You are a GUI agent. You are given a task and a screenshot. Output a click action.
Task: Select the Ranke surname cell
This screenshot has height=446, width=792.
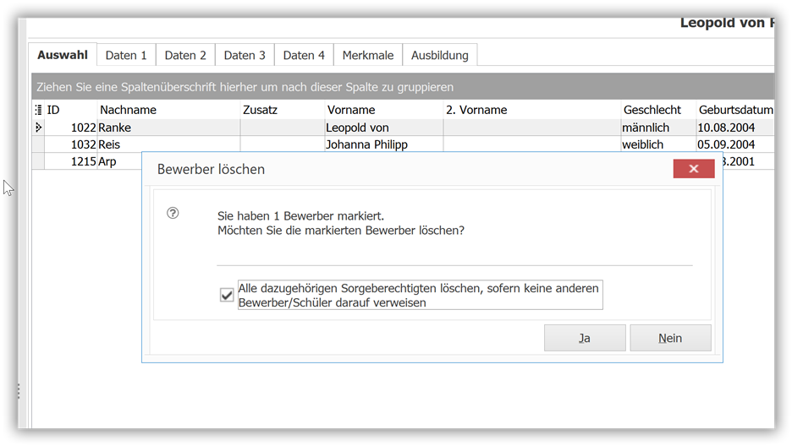point(169,128)
